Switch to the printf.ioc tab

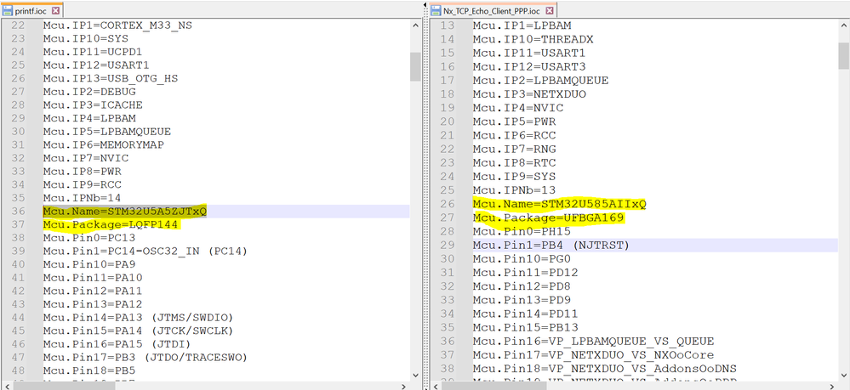32,10
